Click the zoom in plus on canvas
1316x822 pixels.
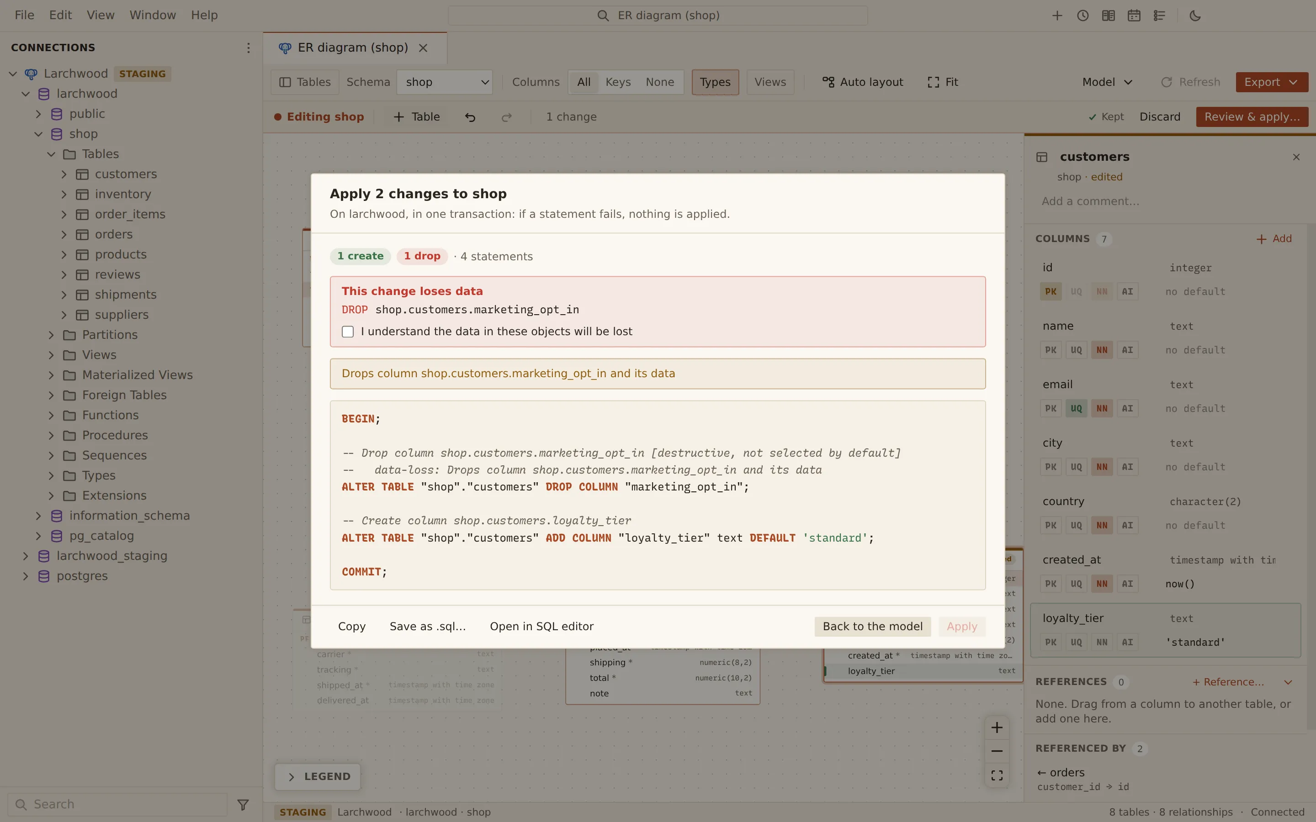coord(996,727)
